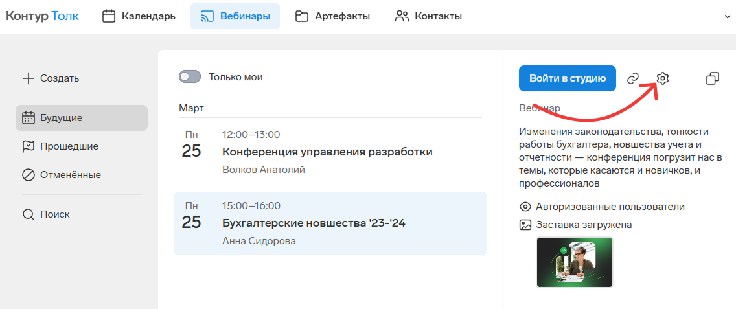Click the flag icon beside Прошедшие
The width and height of the screenshot is (736, 309).
pyautogui.click(x=29, y=146)
